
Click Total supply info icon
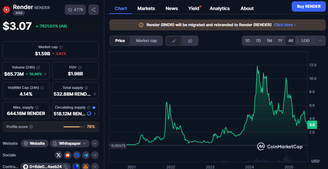coord(86,88)
